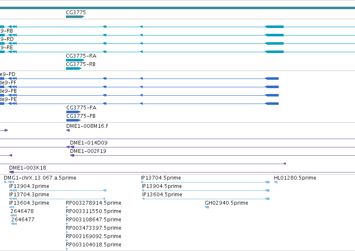355x251 pixels.
Task: Select the HL01280.5prime arrow glyph
Action: pos(276,182)
